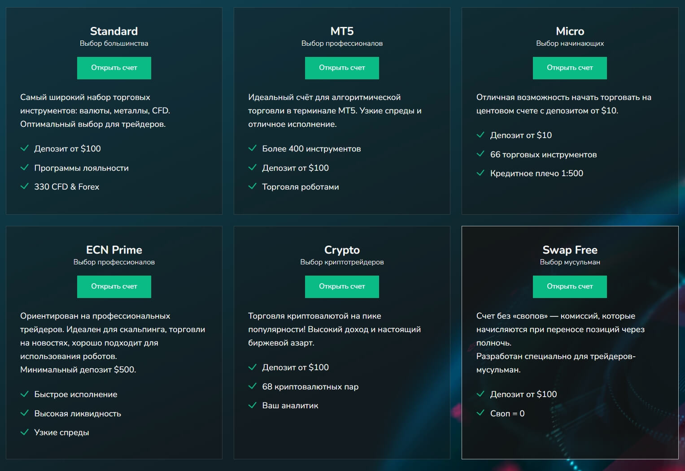Click 'Высокая ликвидность' feature text

click(x=78, y=414)
